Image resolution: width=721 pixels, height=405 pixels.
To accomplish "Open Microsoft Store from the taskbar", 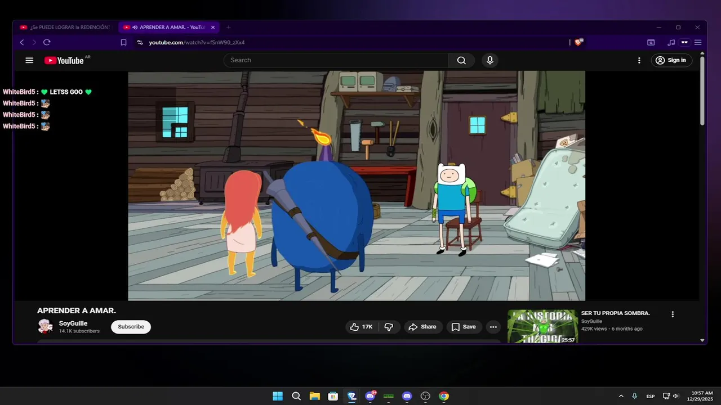I will click(333, 396).
